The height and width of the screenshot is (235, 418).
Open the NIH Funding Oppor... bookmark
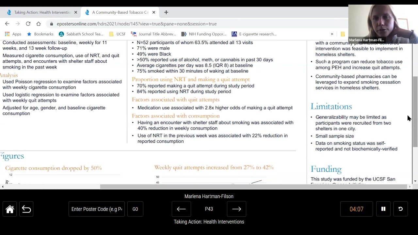(204, 34)
